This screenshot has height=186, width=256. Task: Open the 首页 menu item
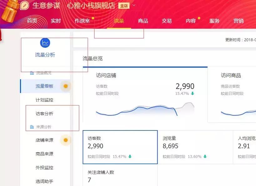[33, 20]
